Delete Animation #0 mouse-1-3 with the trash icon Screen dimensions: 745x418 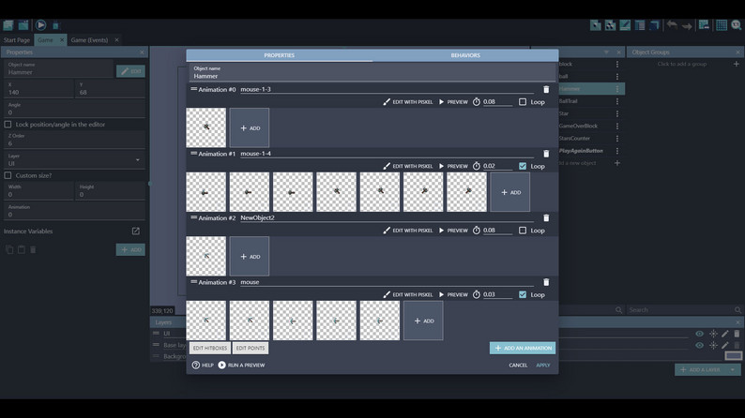tap(546, 89)
